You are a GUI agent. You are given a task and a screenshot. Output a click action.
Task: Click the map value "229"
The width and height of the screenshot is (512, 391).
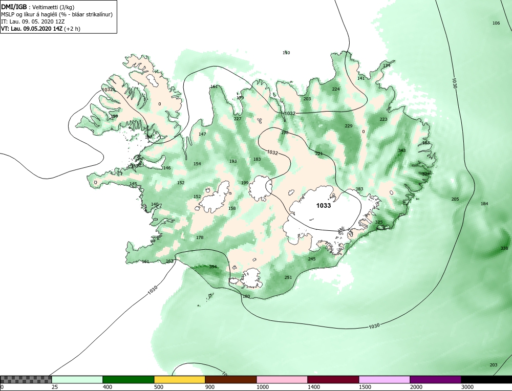click(x=349, y=126)
